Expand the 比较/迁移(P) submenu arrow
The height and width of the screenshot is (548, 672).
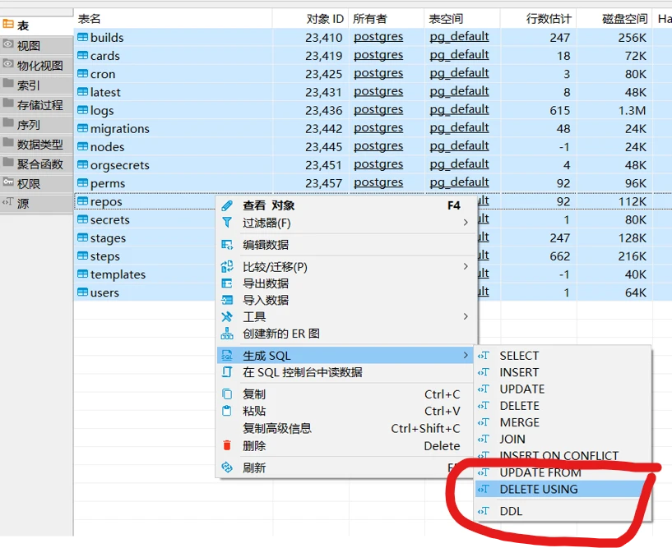point(466,267)
